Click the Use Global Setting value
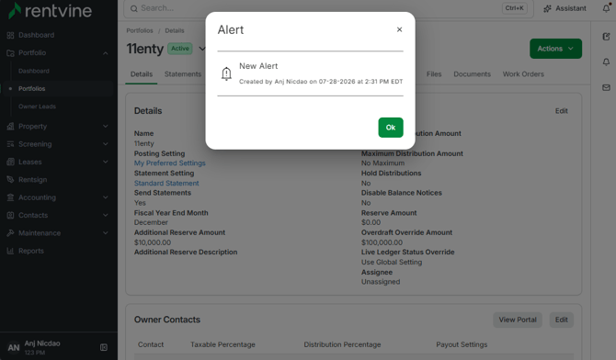Image resolution: width=616 pixels, height=360 pixels. (392, 263)
